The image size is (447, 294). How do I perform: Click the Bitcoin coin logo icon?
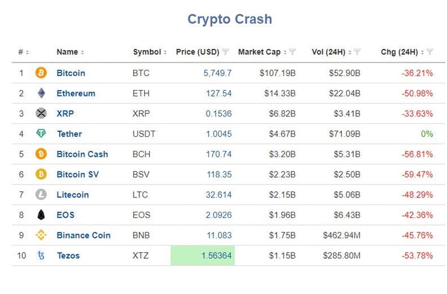(41, 73)
